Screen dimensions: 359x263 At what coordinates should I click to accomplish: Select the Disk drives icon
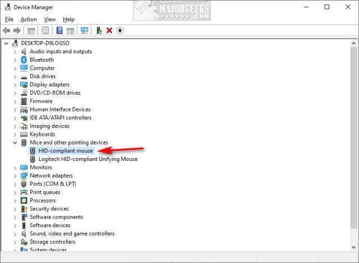[x=24, y=77]
